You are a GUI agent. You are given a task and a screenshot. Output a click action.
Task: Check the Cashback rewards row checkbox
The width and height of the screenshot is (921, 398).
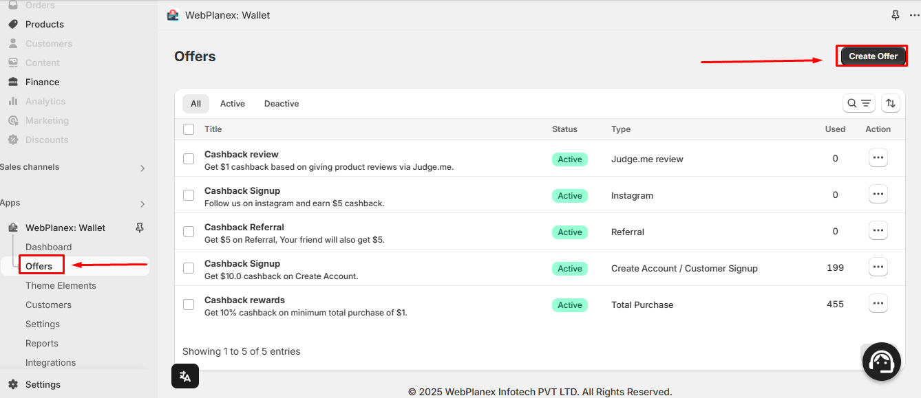click(x=188, y=304)
